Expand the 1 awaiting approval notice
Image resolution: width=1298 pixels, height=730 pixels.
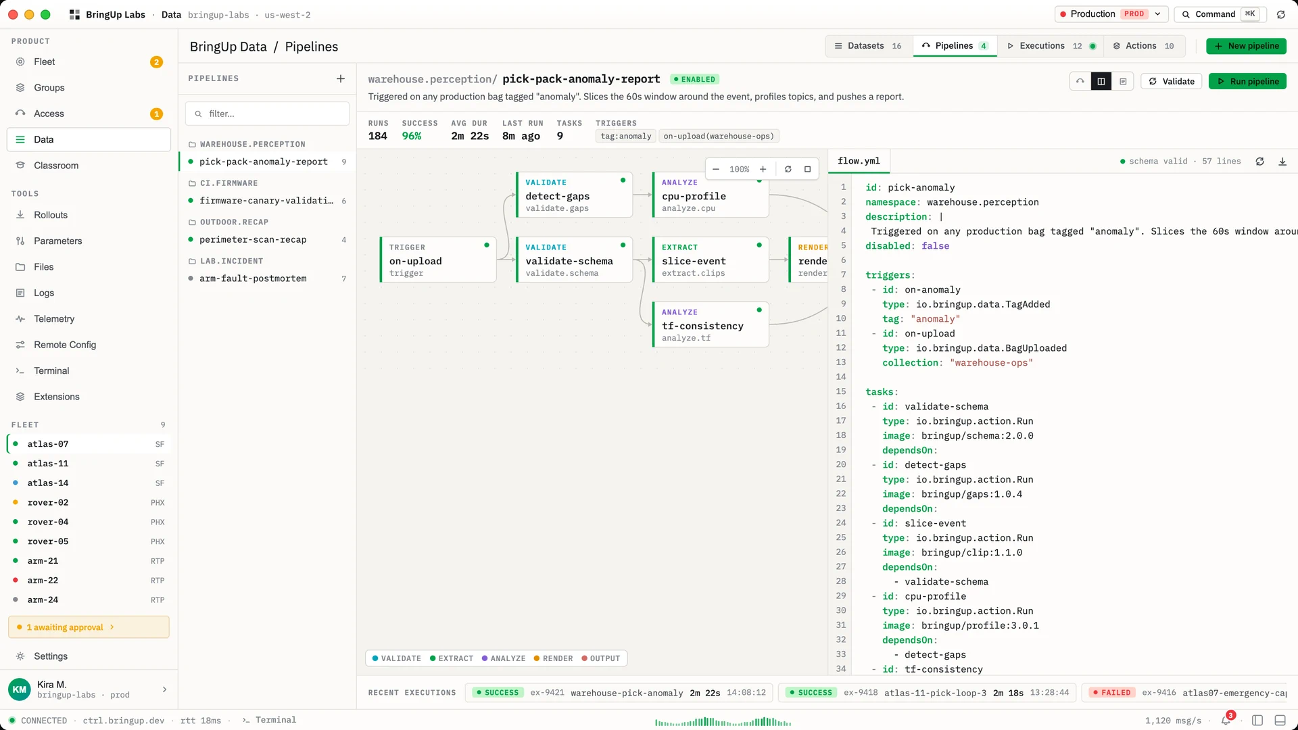[89, 627]
